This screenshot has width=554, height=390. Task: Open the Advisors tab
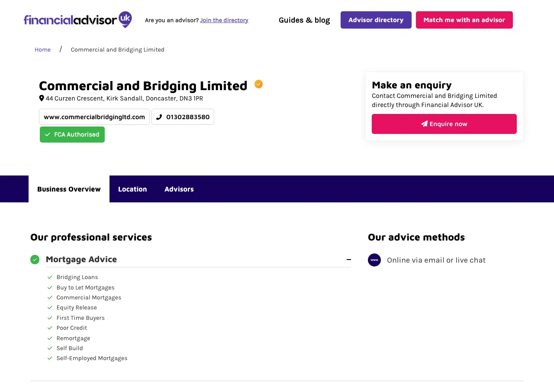tap(179, 189)
